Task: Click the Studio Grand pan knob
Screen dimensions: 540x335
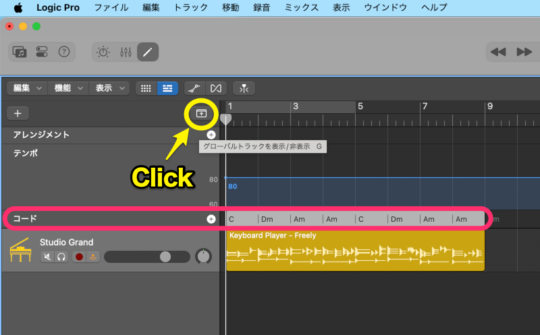Action: tap(204, 256)
